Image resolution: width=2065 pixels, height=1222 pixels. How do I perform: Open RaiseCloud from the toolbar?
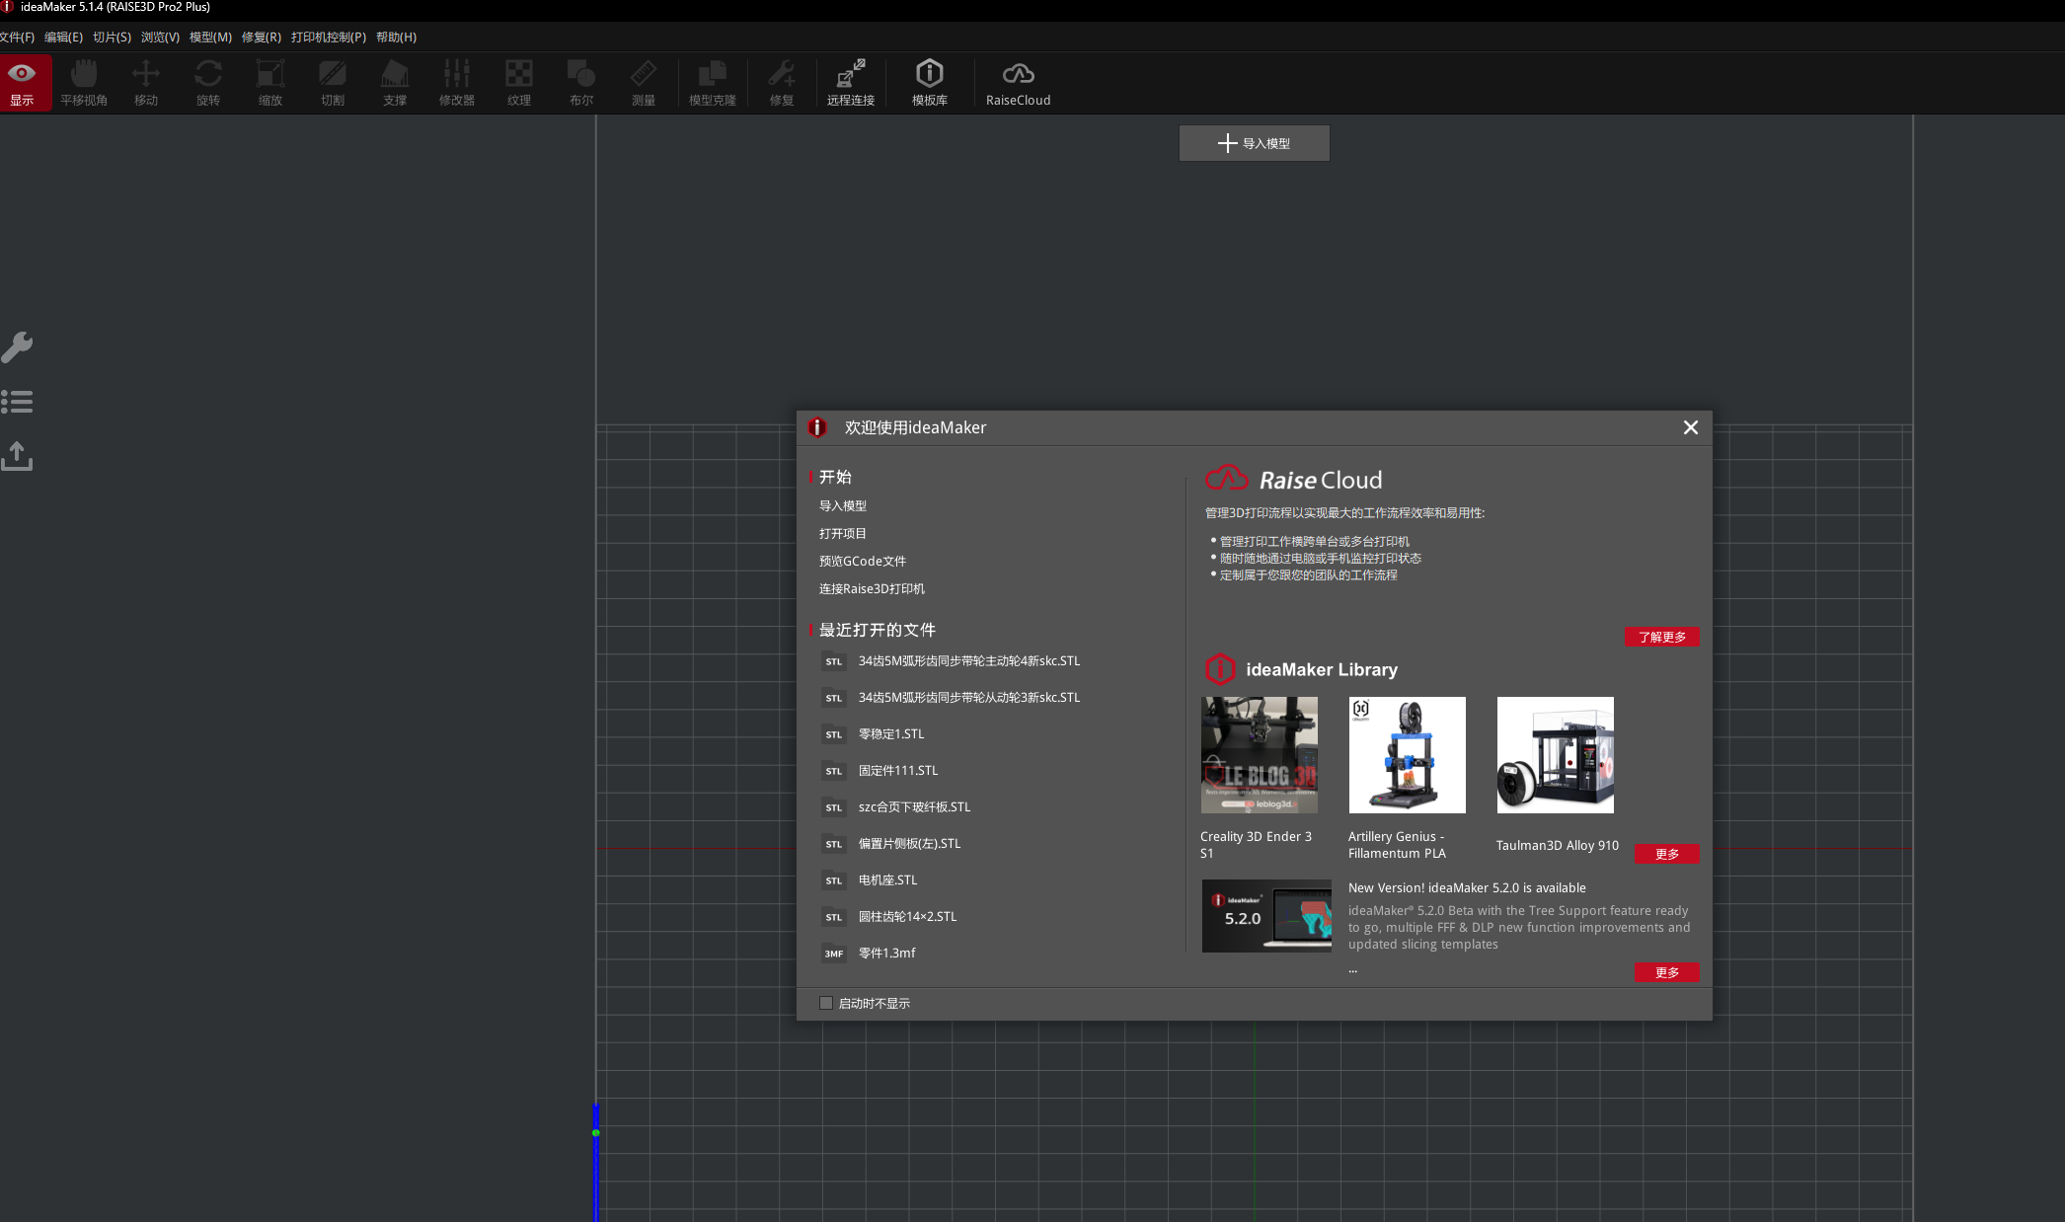[x=1019, y=83]
